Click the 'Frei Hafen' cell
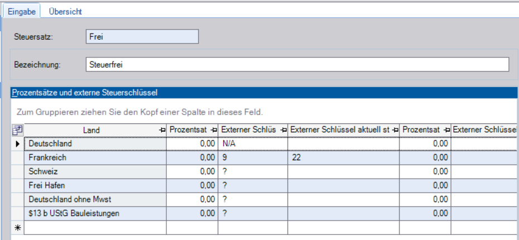This screenshot has height=240, width=519. pyautogui.click(x=95, y=185)
